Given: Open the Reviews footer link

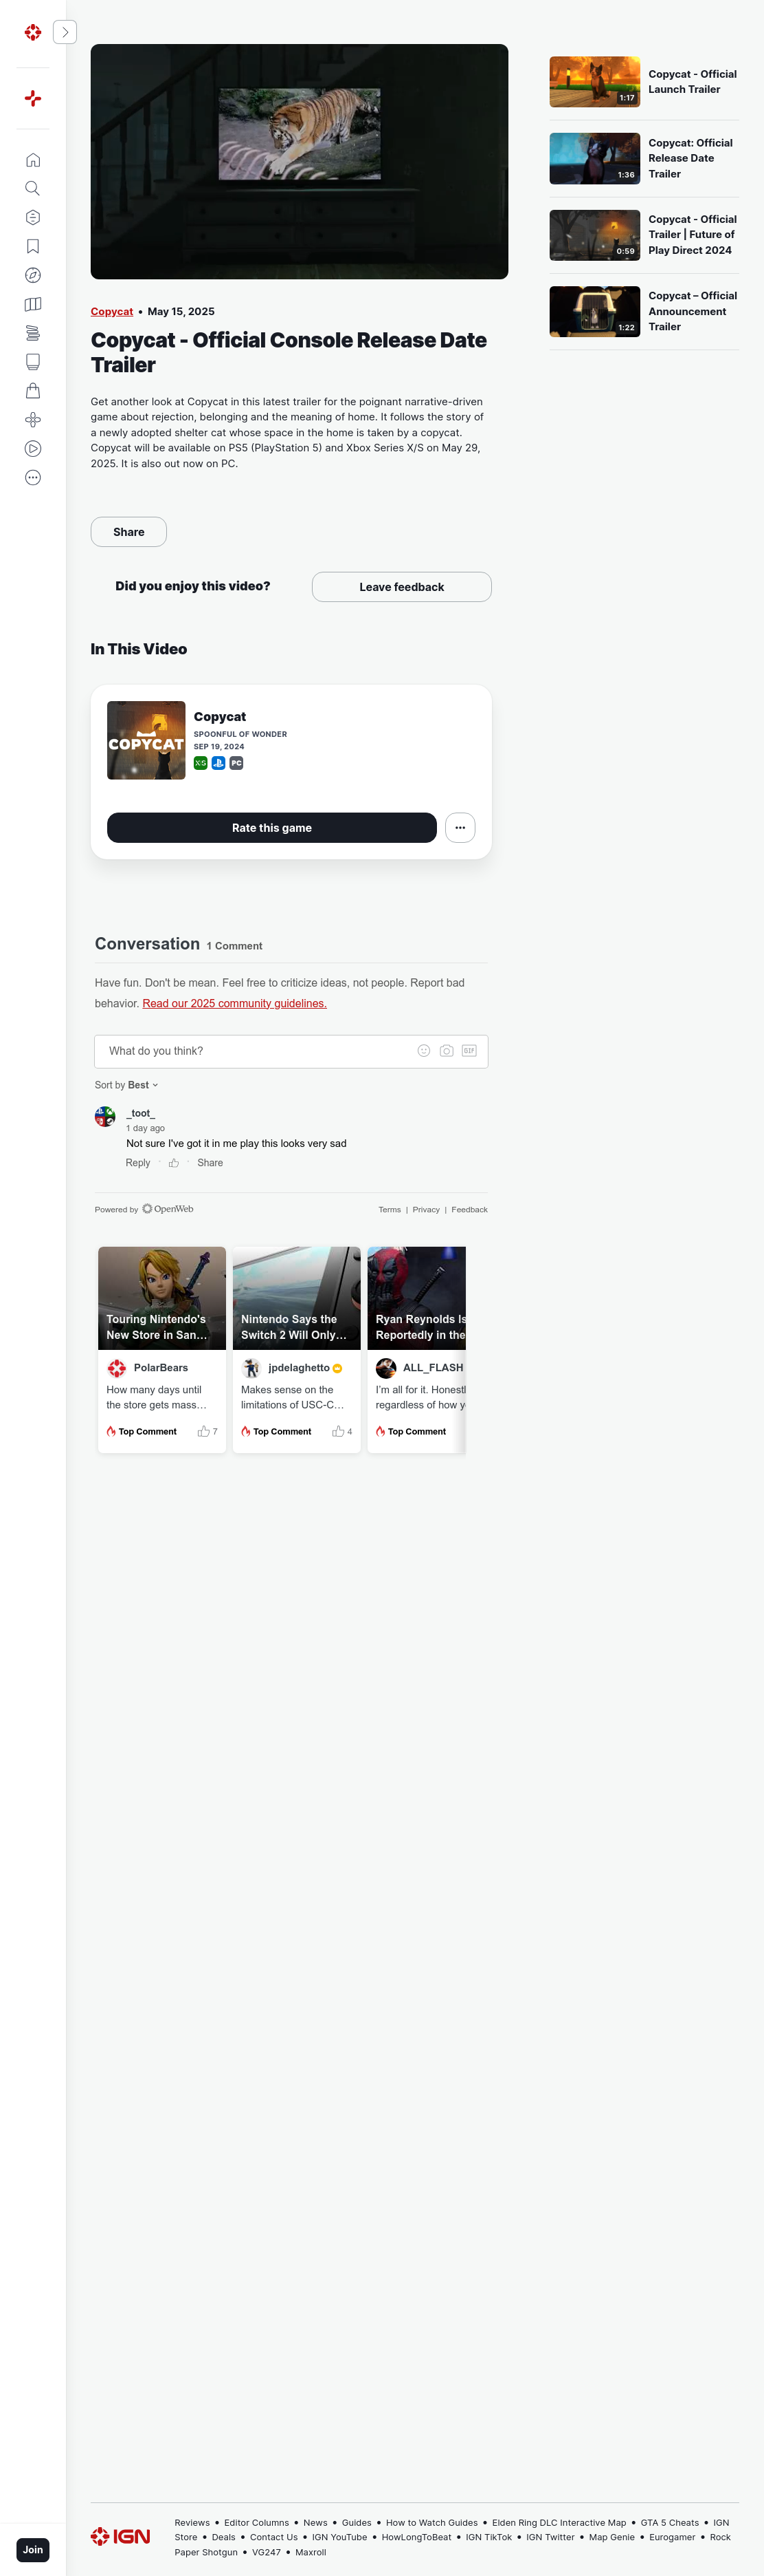Looking at the screenshot, I should click(192, 2522).
